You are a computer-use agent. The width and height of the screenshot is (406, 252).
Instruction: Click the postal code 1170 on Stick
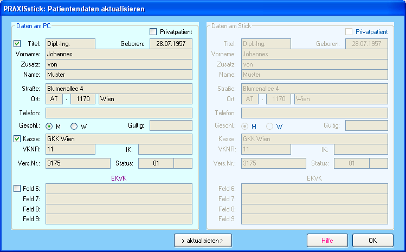(x=279, y=99)
